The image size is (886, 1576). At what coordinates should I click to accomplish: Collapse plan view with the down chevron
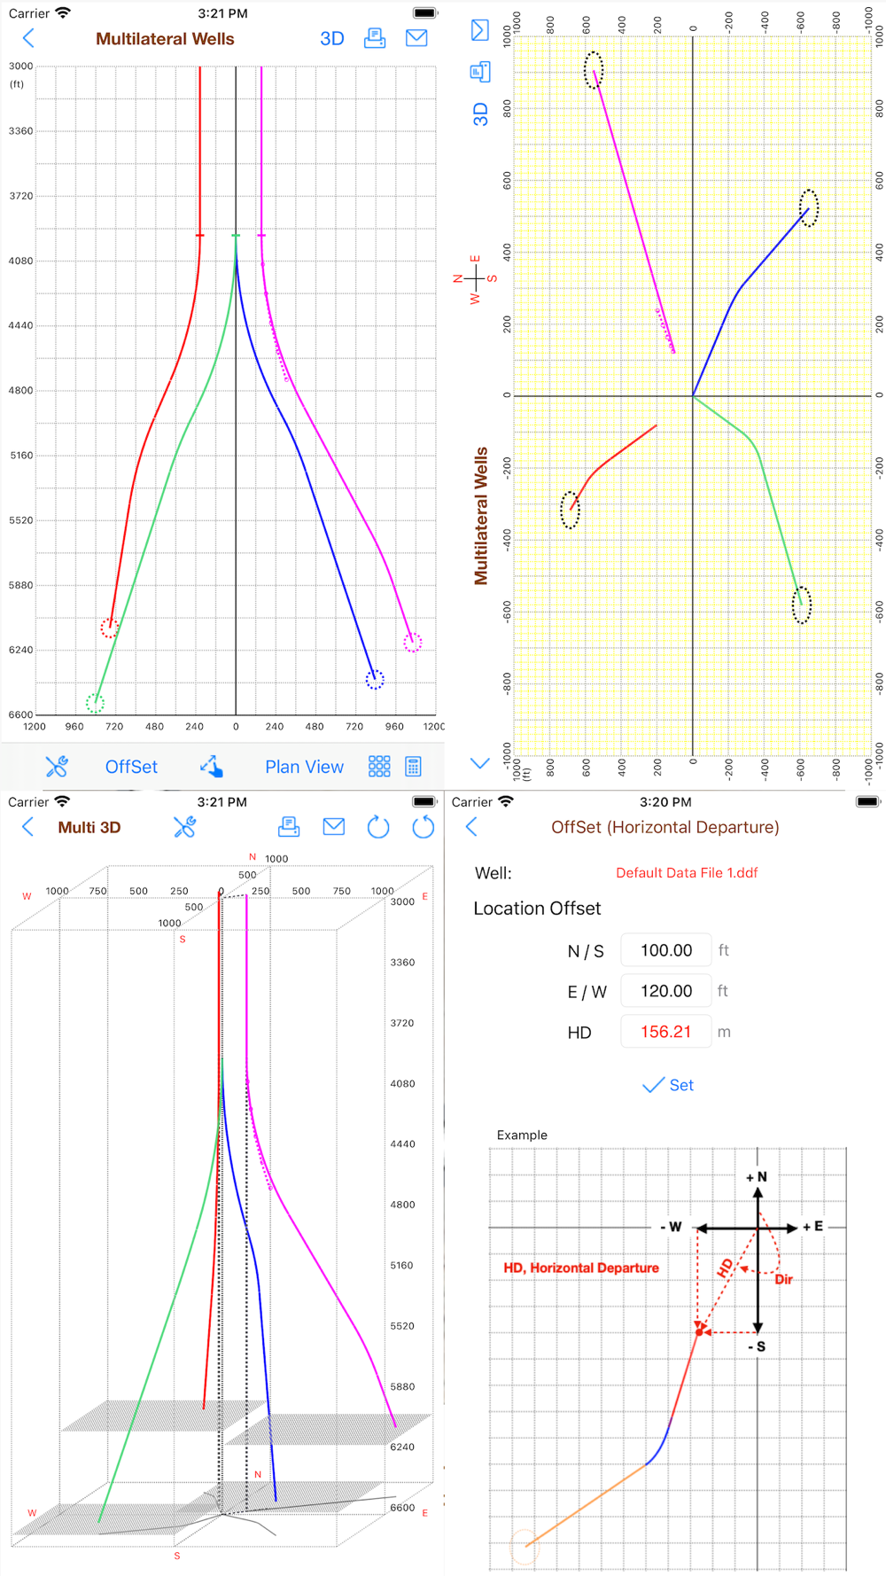click(x=480, y=763)
